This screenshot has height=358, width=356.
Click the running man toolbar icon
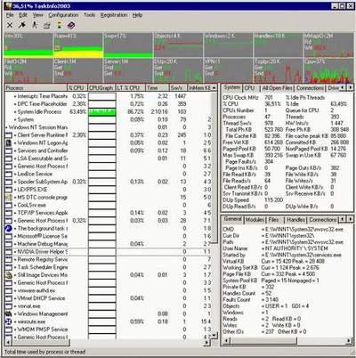(35, 25)
